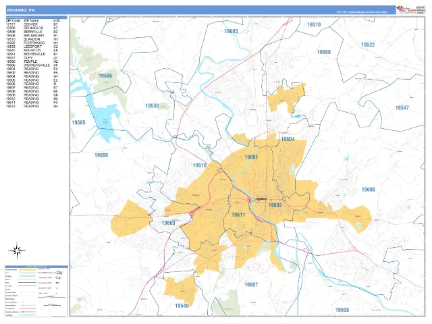Screen dimensions: 432x324
Task: Click the WERNERSVILLE row in the ZIP index
Action: (x=32, y=65)
